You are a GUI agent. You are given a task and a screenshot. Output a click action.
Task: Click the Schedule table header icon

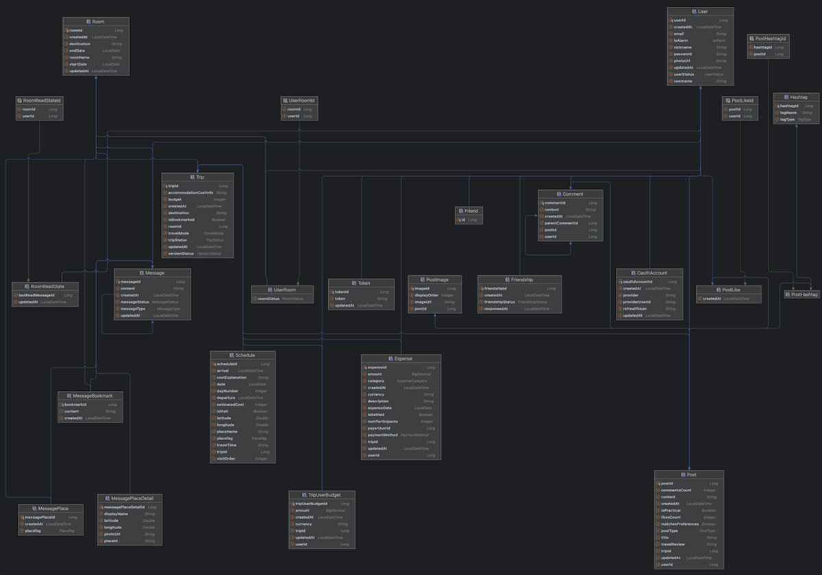click(230, 355)
